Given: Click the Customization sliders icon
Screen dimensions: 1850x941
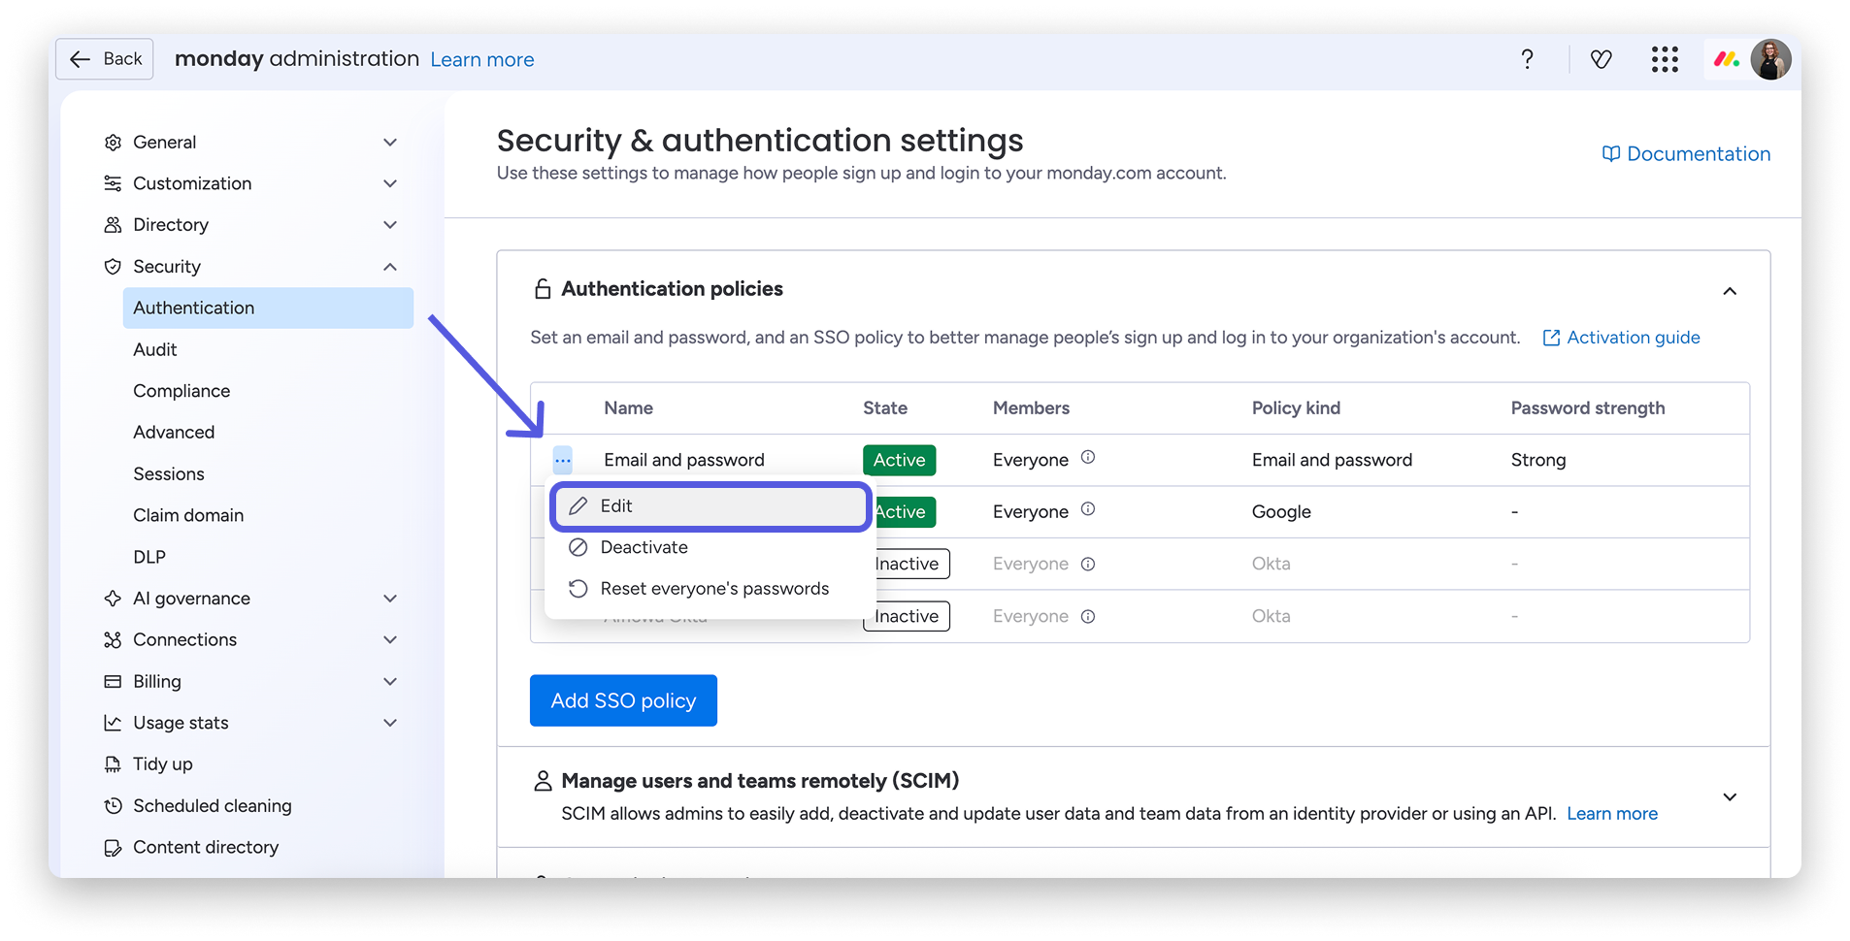Looking at the screenshot, I should click(113, 183).
